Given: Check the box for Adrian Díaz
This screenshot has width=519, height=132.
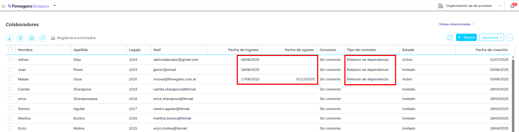Looking at the screenshot, I should (10, 59).
